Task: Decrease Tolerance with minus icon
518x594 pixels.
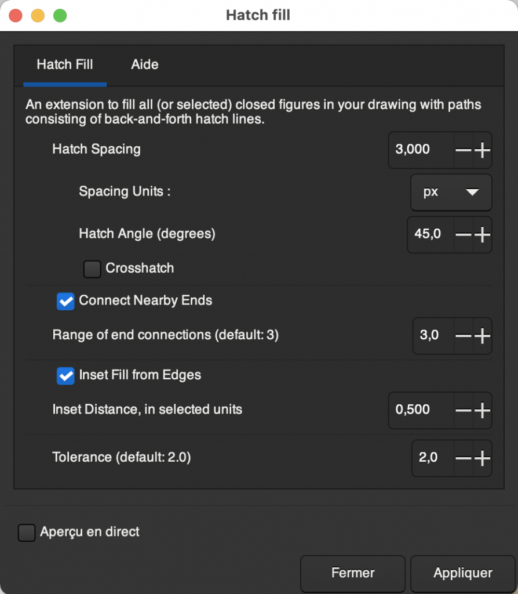Action: pos(463,458)
